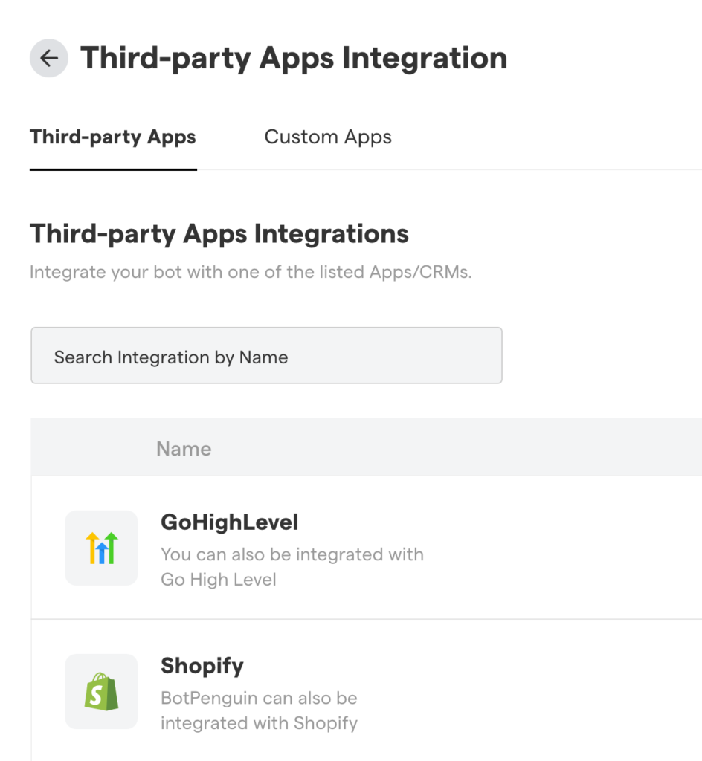Click the Name column header
This screenshot has width=702, height=761.
[184, 449]
